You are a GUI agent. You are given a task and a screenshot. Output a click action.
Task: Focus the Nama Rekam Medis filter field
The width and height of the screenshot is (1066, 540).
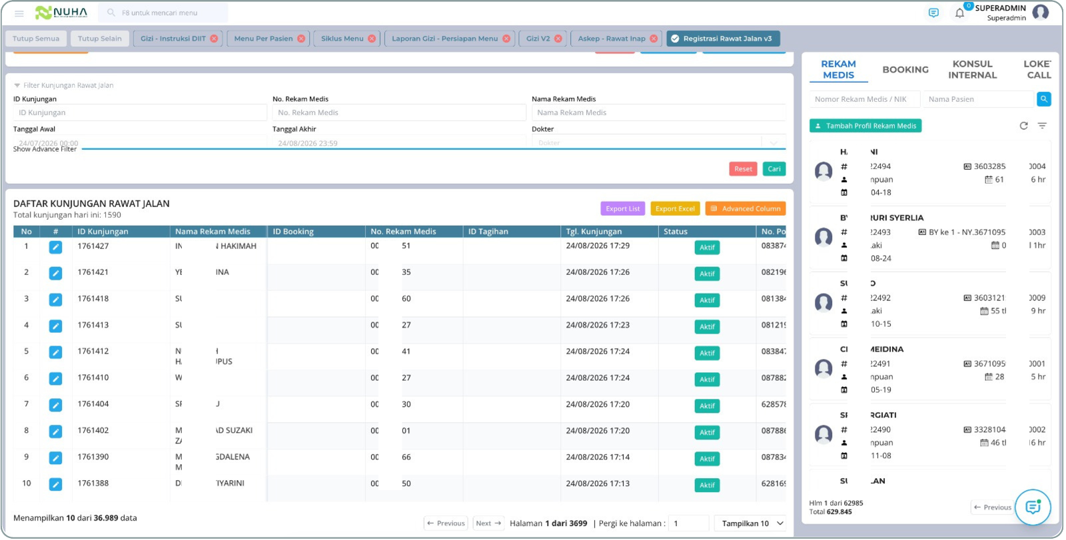659,113
